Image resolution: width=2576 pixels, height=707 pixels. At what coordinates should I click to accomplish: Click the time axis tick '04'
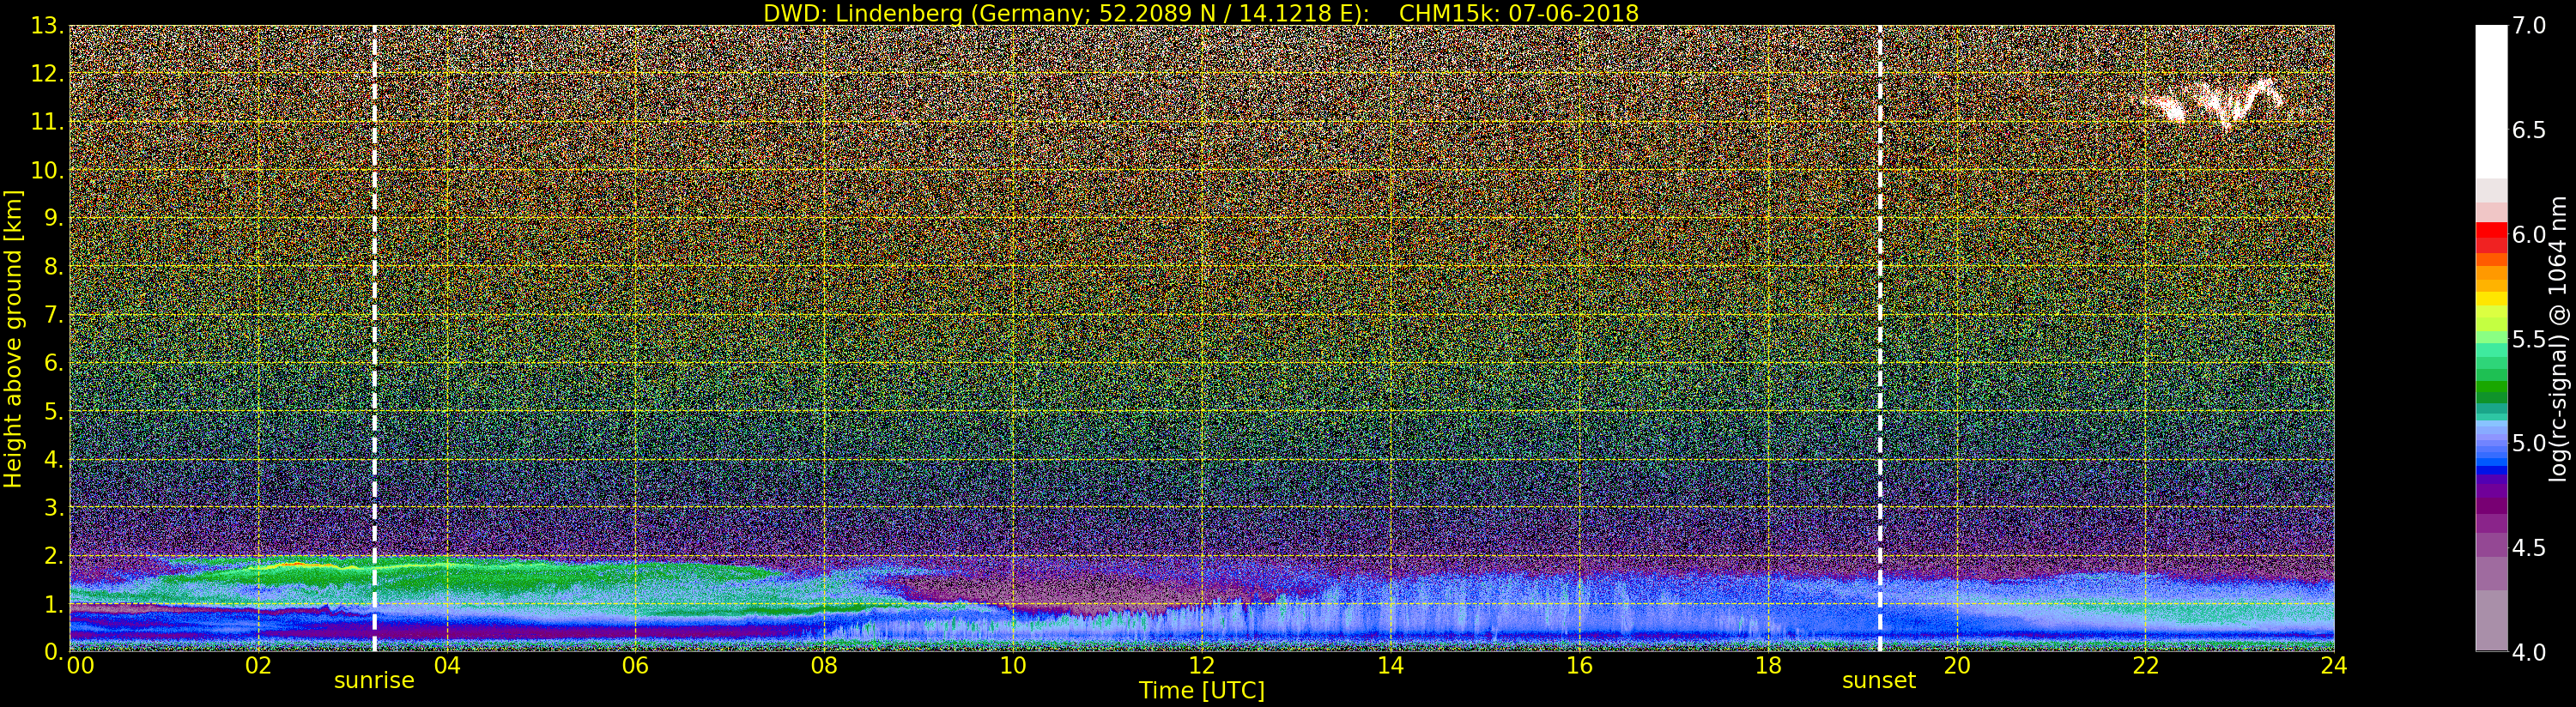pos(447,666)
